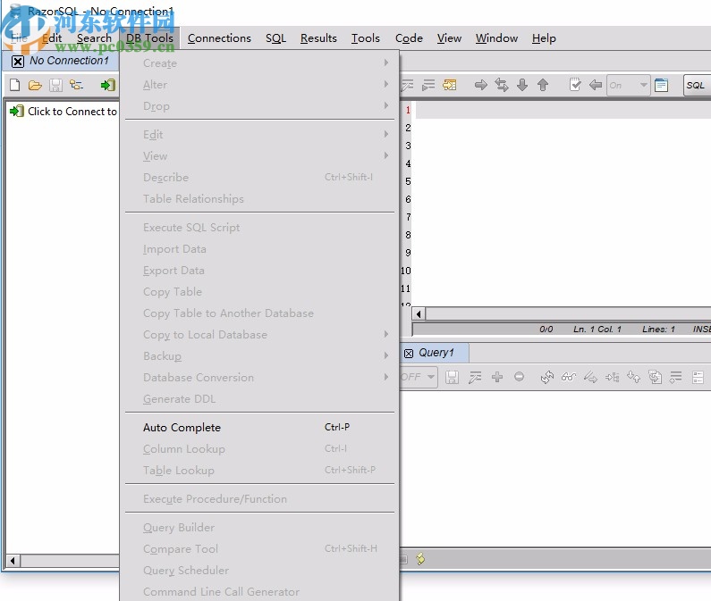
Task: Click the left arrow icon beside On dropdown
Action: (x=596, y=85)
